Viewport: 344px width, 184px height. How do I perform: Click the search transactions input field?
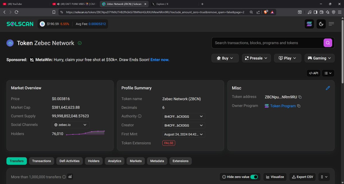[268, 43]
